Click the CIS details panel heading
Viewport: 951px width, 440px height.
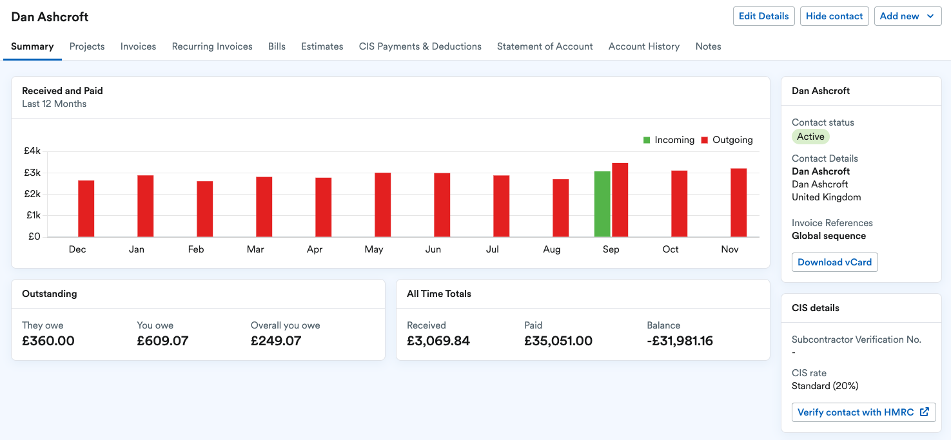coord(816,308)
